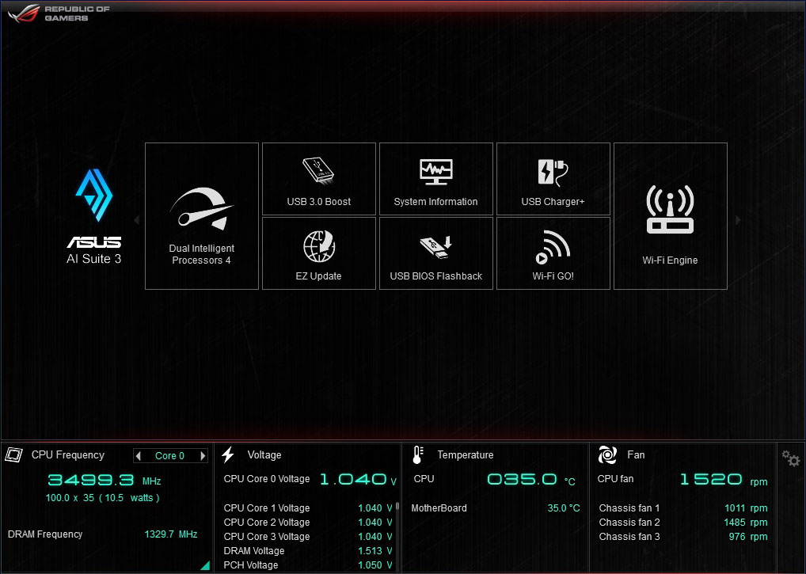Open System Information
The image size is (806, 574).
pyautogui.click(x=436, y=179)
